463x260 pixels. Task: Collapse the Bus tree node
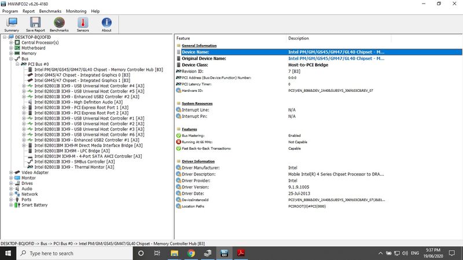[x=11, y=59]
